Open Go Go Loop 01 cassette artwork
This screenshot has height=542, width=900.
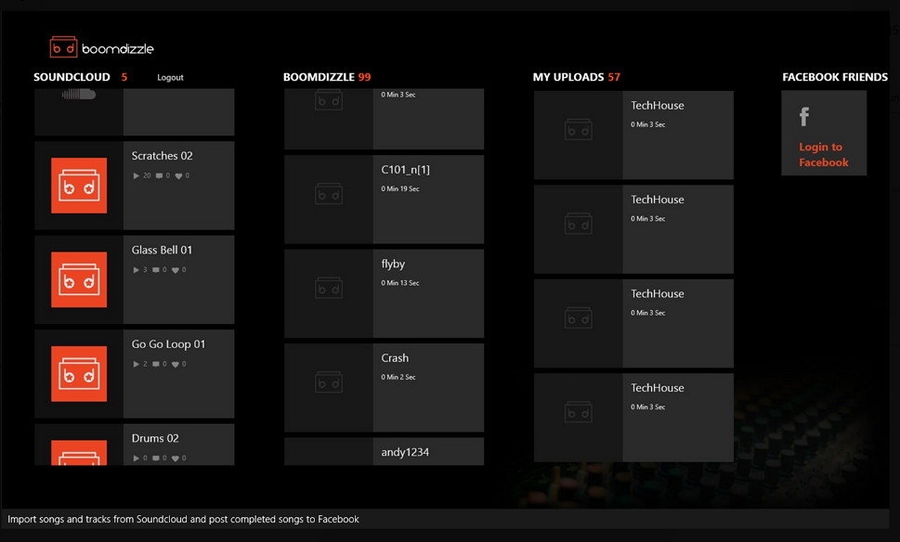point(79,374)
